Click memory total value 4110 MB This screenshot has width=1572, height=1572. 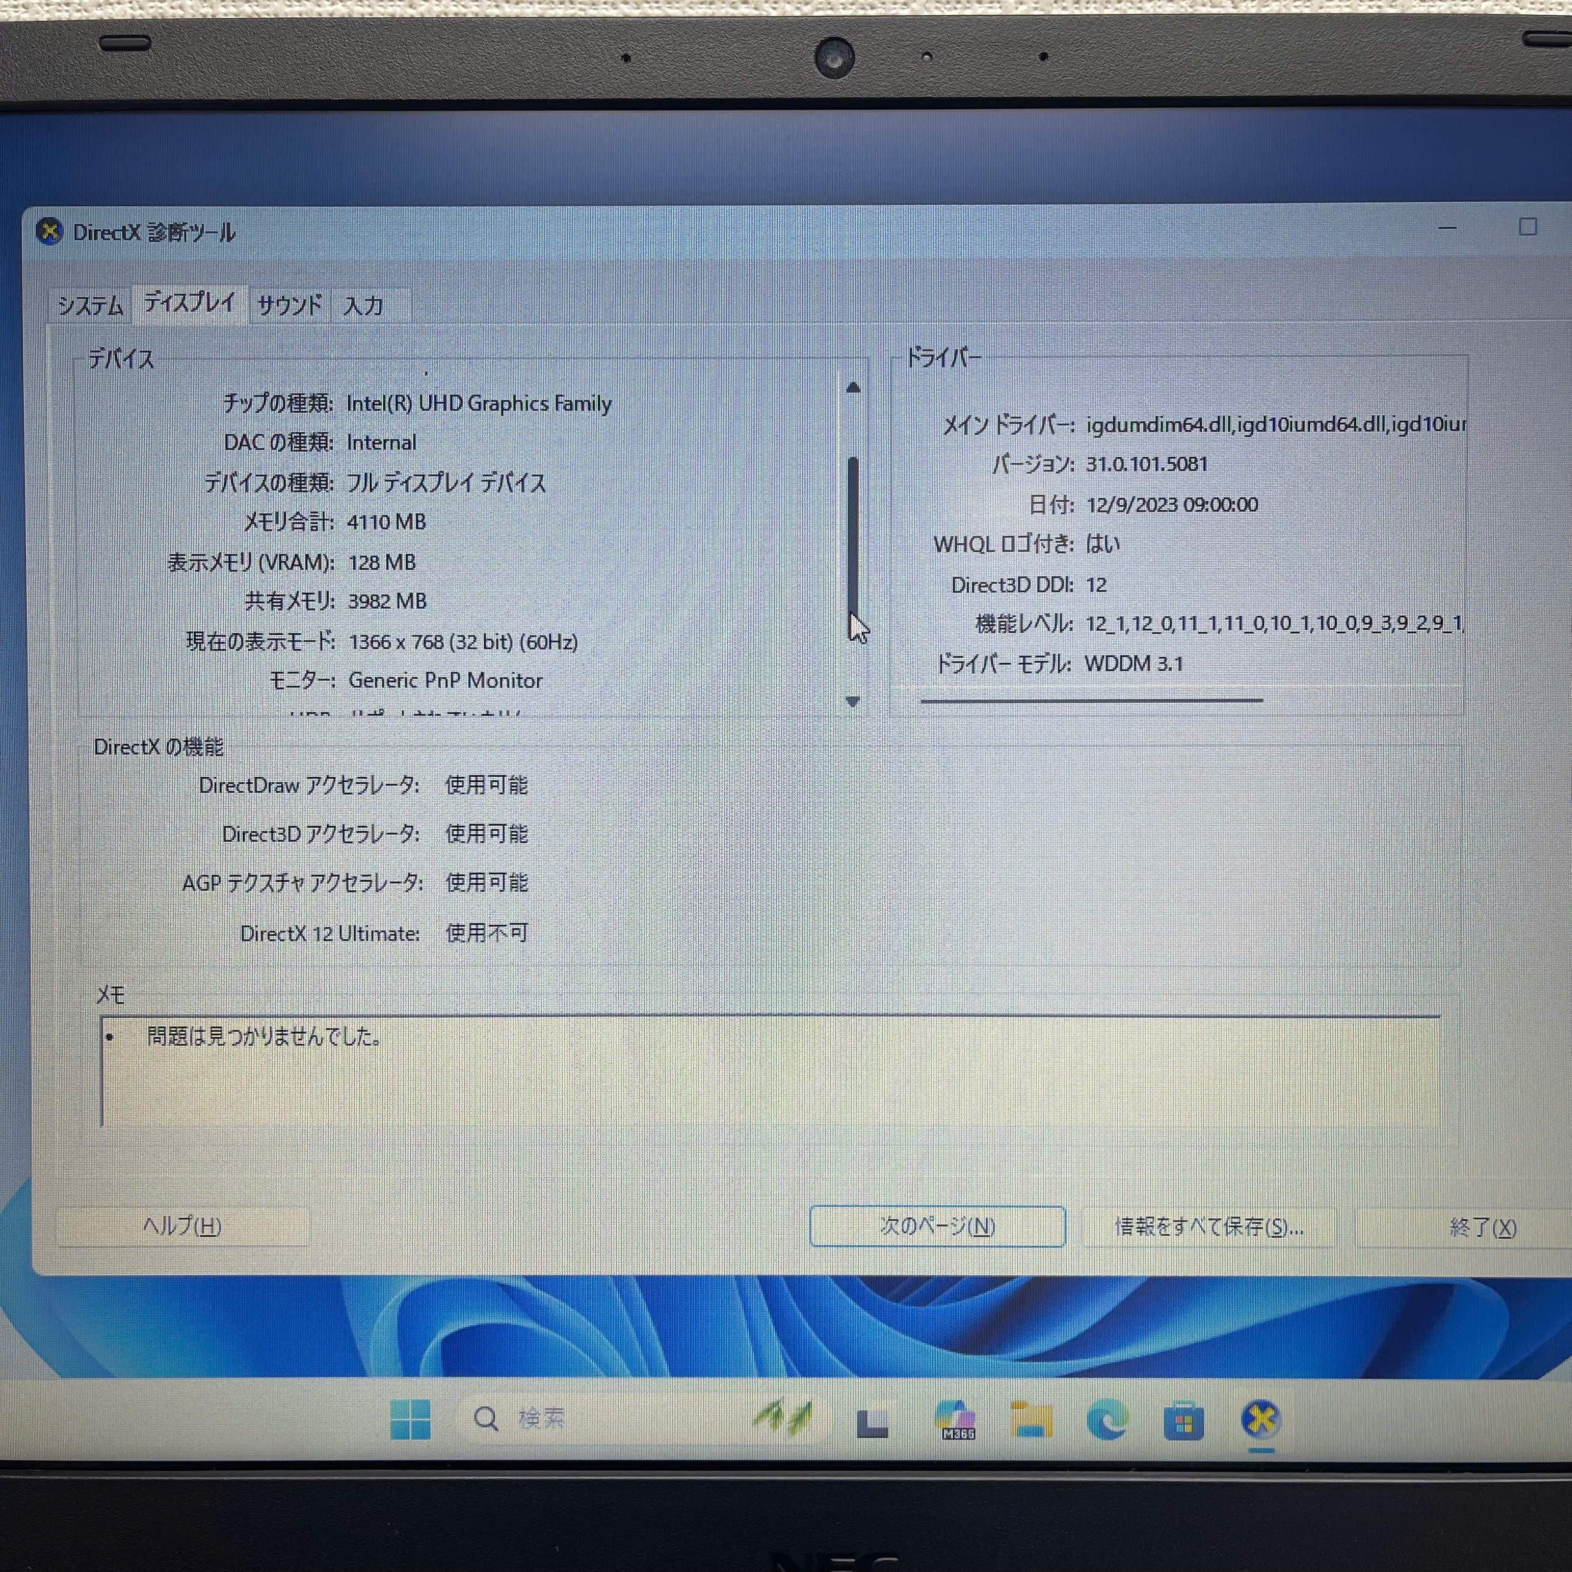386,522
